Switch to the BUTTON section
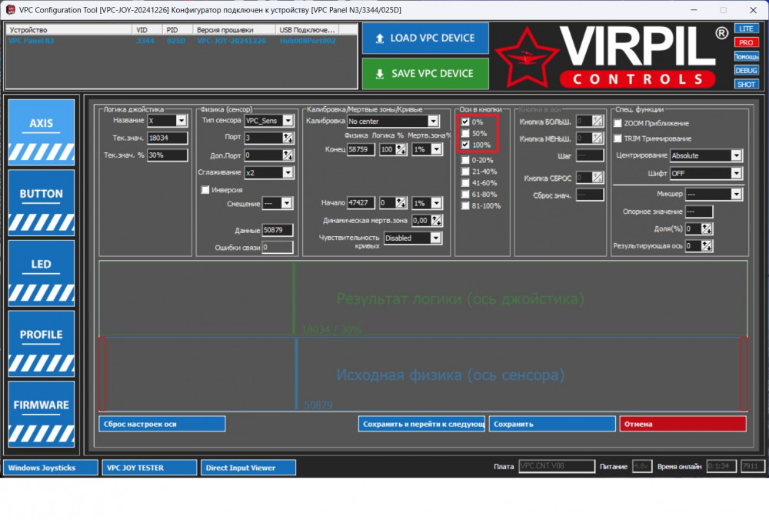This screenshot has height=520, width=769. (x=42, y=202)
